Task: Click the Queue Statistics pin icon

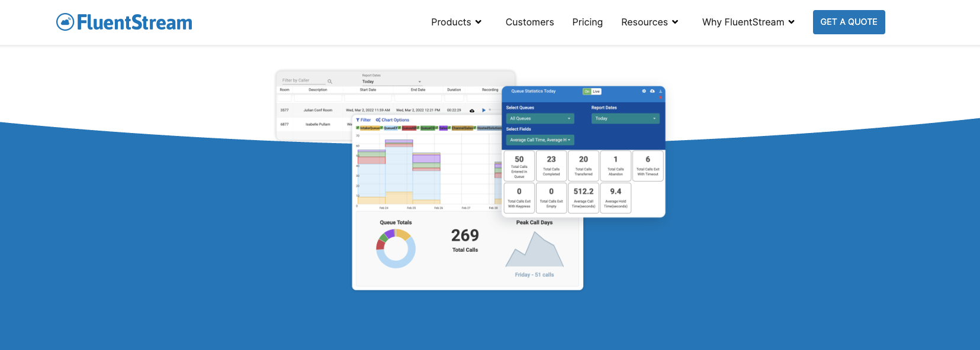Action: (x=661, y=91)
